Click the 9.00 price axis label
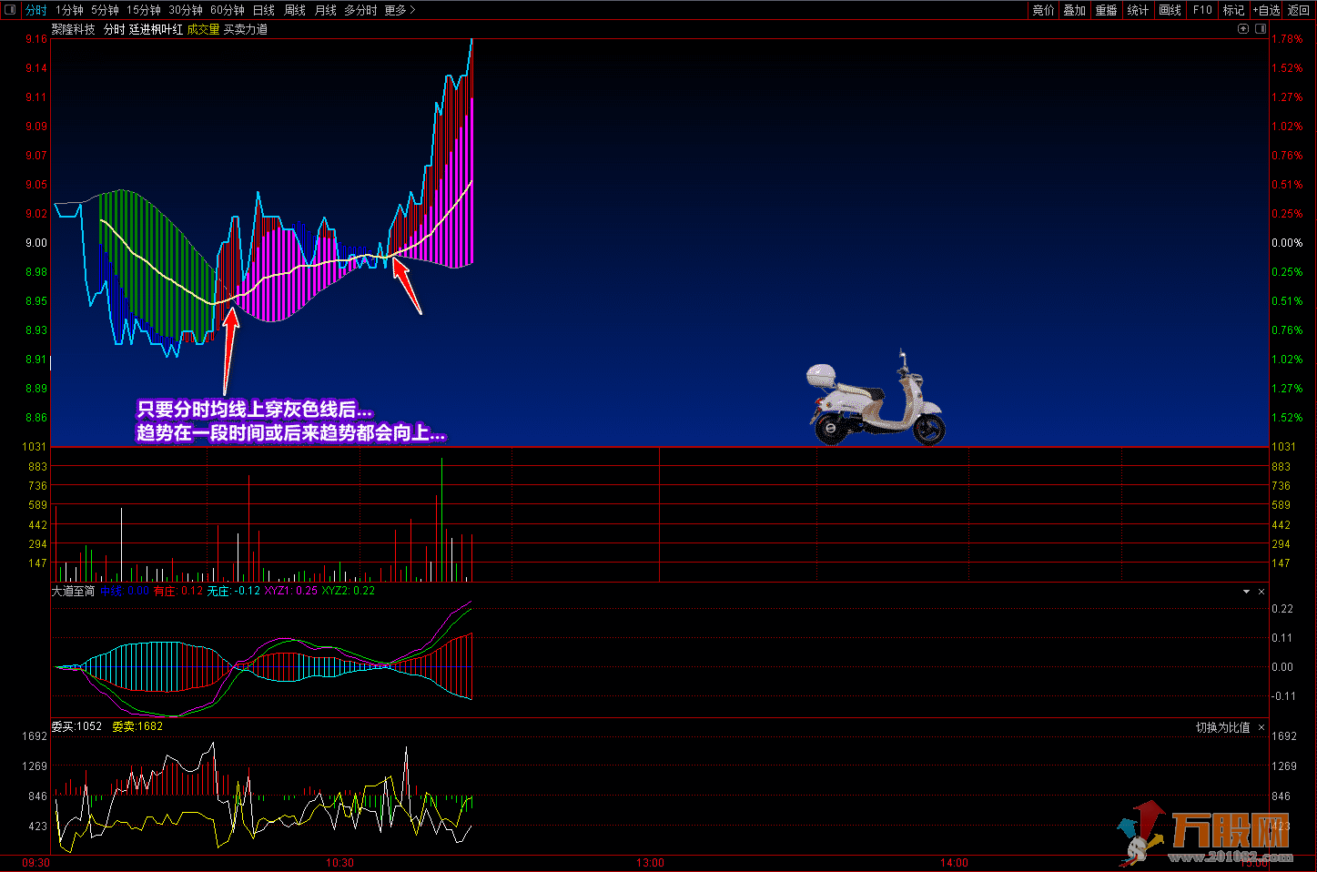The height and width of the screenshot is (872, 1317). pyautogui.click(x=36, y=243)
